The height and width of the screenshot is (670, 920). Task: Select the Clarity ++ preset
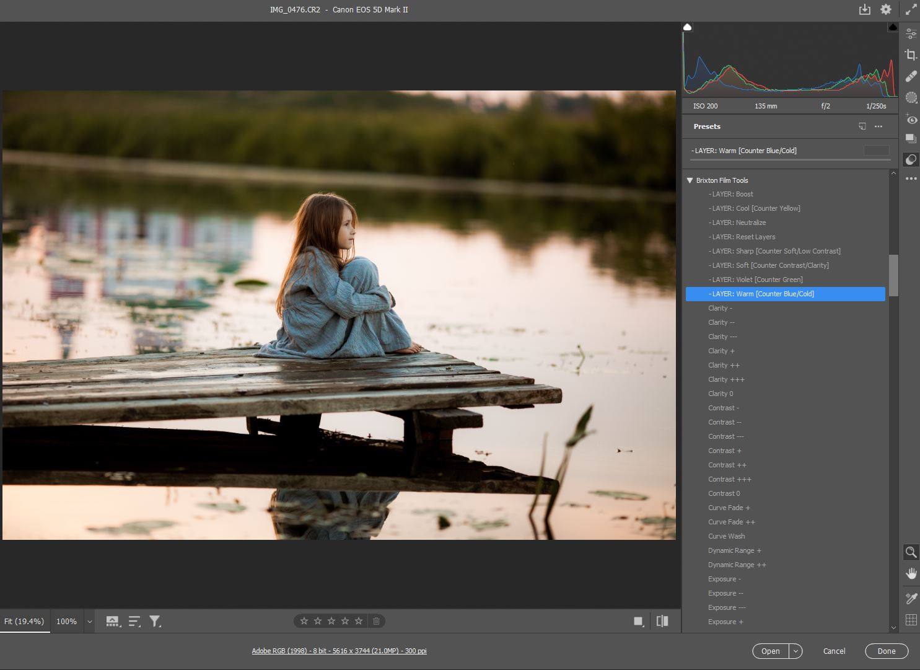[724, 365]
